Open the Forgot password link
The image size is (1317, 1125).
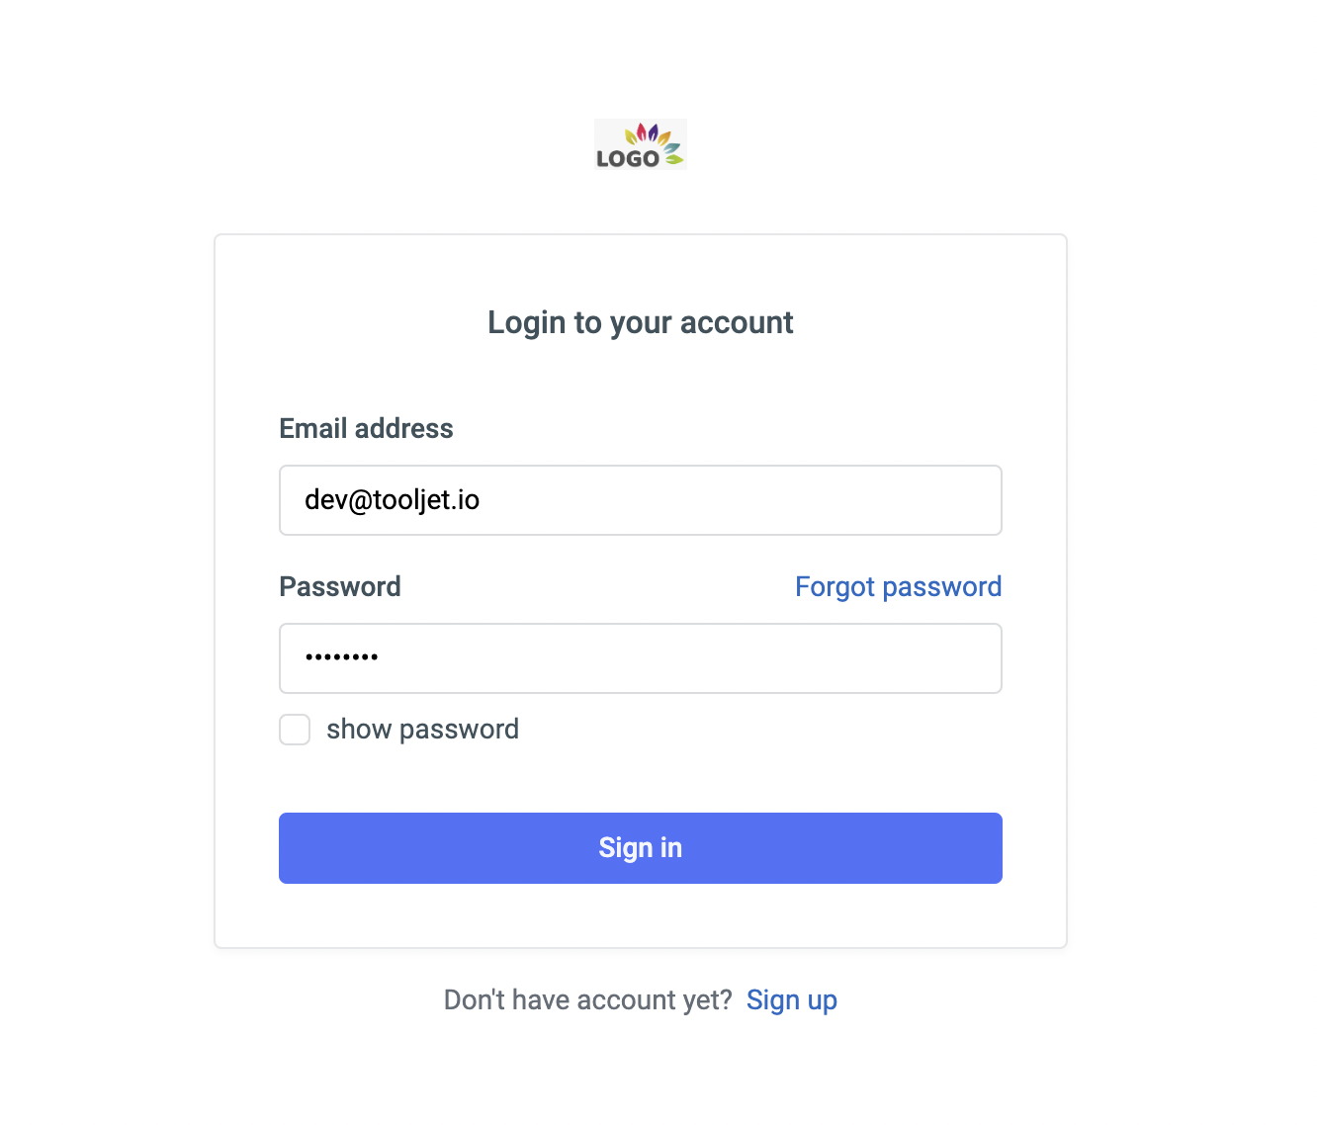coord(898,586)
